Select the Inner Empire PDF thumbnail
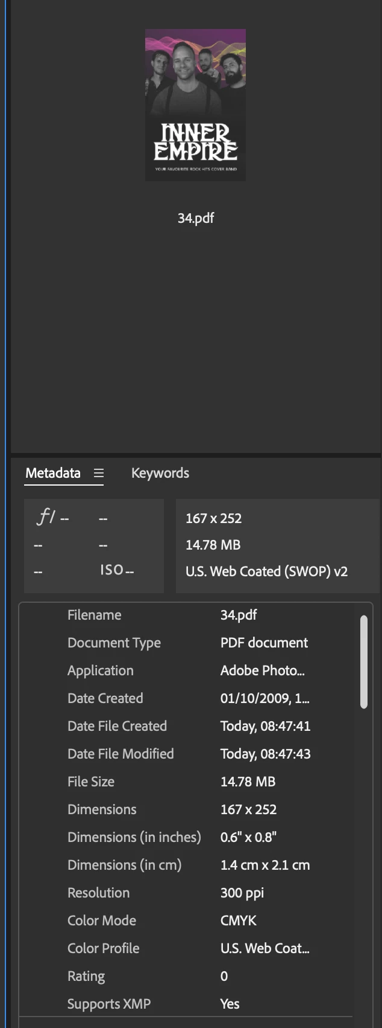The width and height of the screenshot is (382, 1028). 195,105
